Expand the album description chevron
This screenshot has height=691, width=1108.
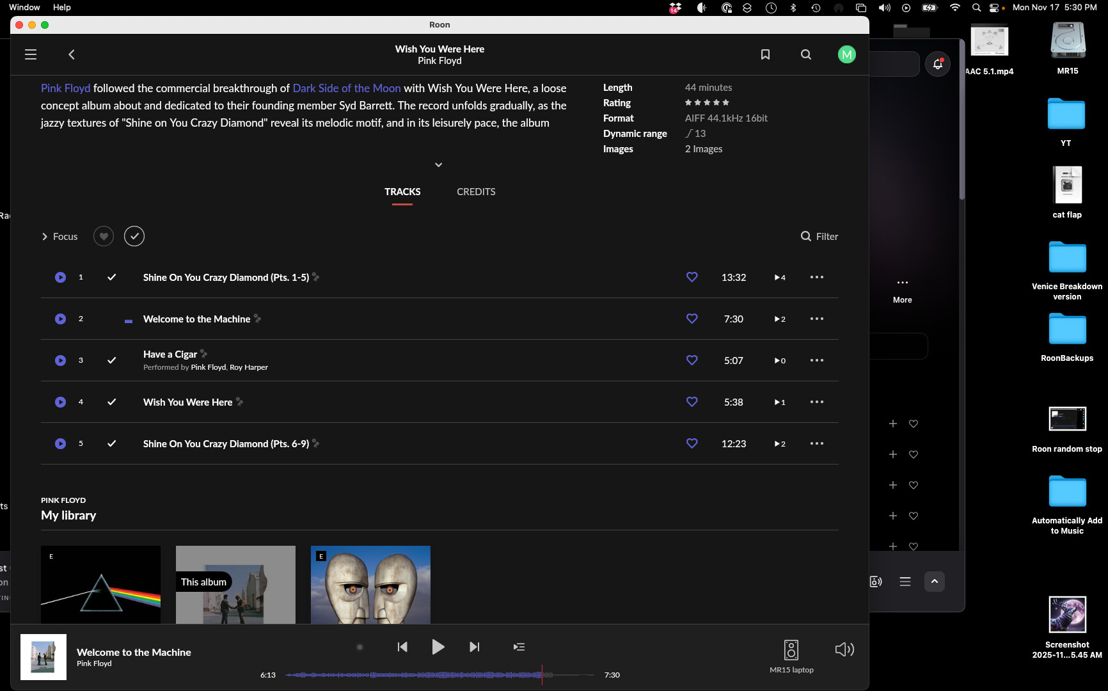click(439, 164)
